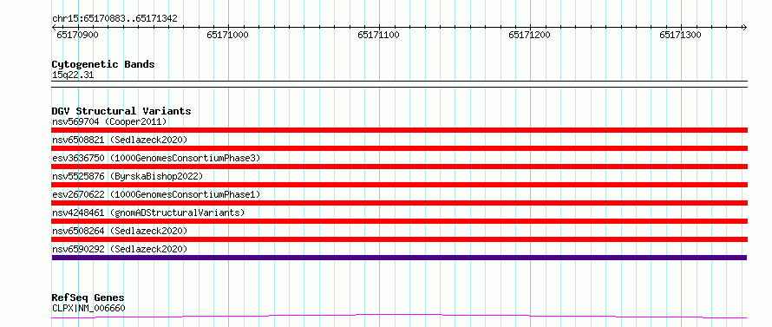Click esv3636750 (1000GenomesConsortiumPhase3) label
The width and height of the screenshot is (772, 327).
coord(155,158)
